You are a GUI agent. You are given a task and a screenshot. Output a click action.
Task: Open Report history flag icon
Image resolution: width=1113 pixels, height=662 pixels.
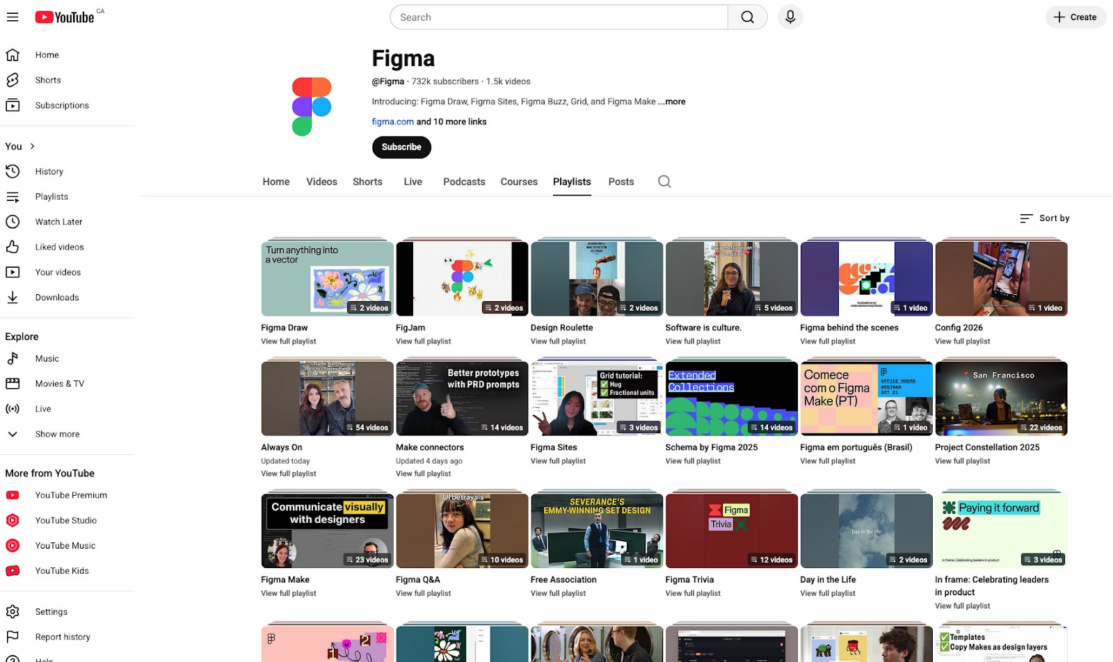pos(13,637)
